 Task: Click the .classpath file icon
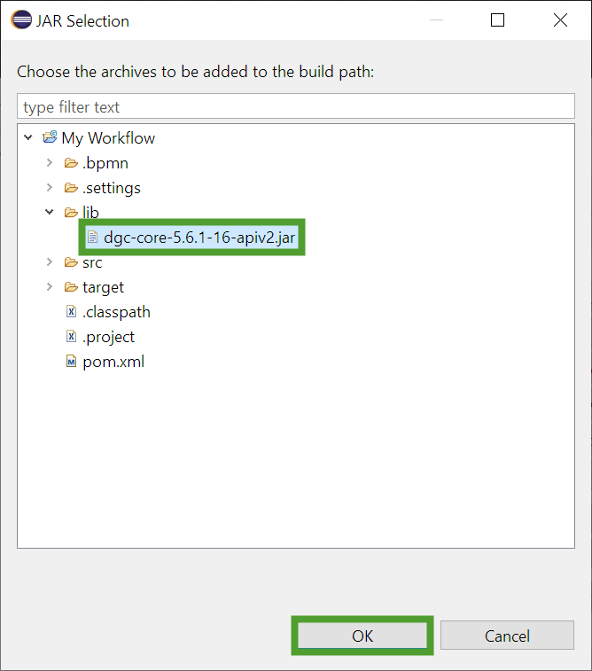coord(71,312)
